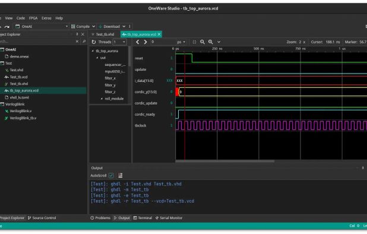Click the Download button
Screen dimensions: 367x234
[x=109, y=27]
